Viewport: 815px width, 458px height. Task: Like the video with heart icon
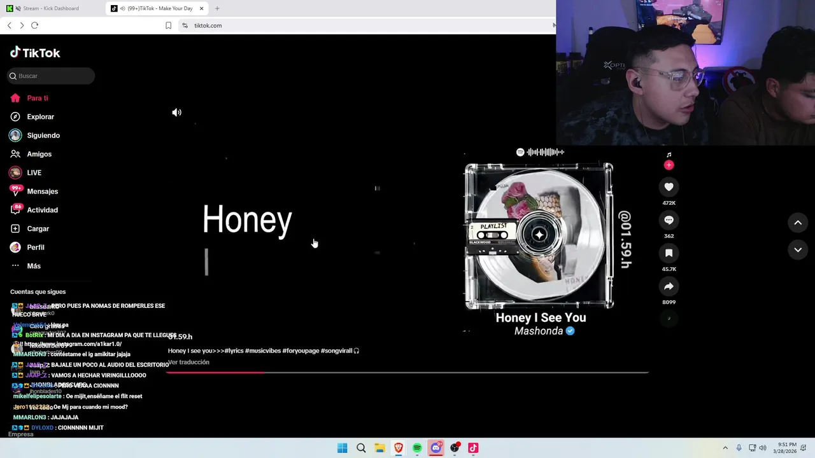(x=669, y=187)
